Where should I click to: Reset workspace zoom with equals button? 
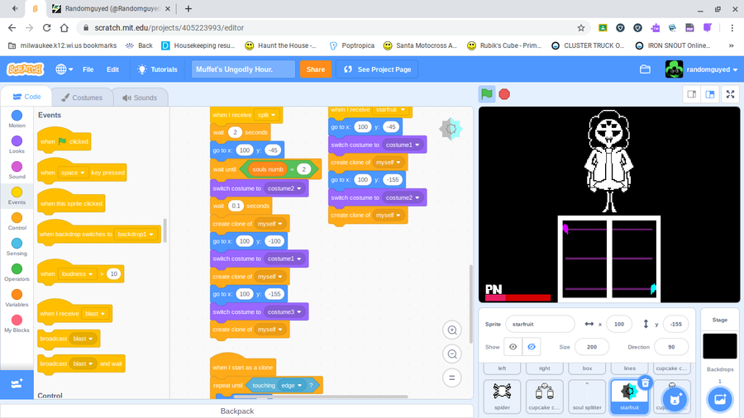pyautogui.click(x=451, y=378)
